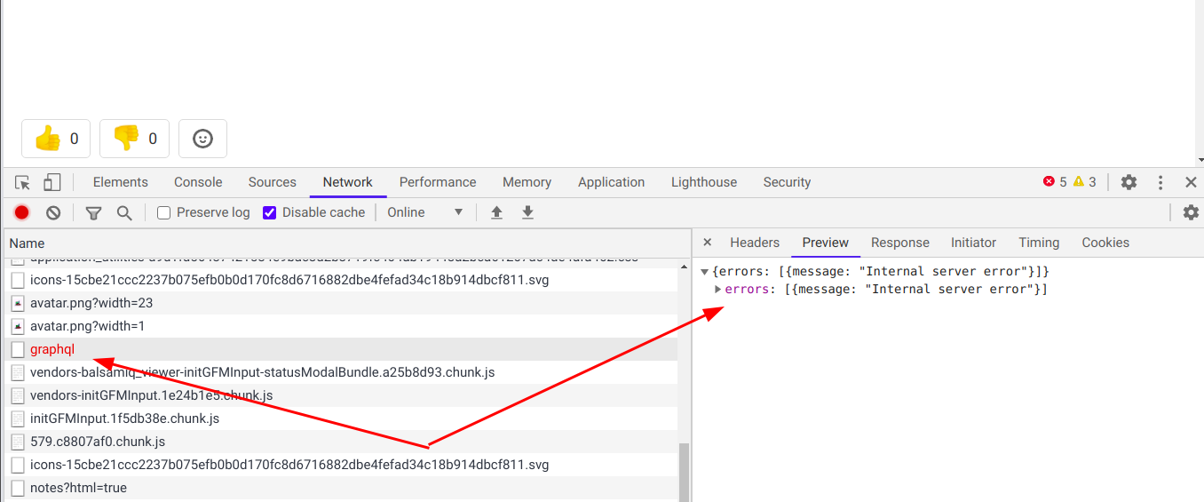Screen dimensions: 1204x502
Task: Enable the Preserve log checkbox
Action: (x=163, y=212)
